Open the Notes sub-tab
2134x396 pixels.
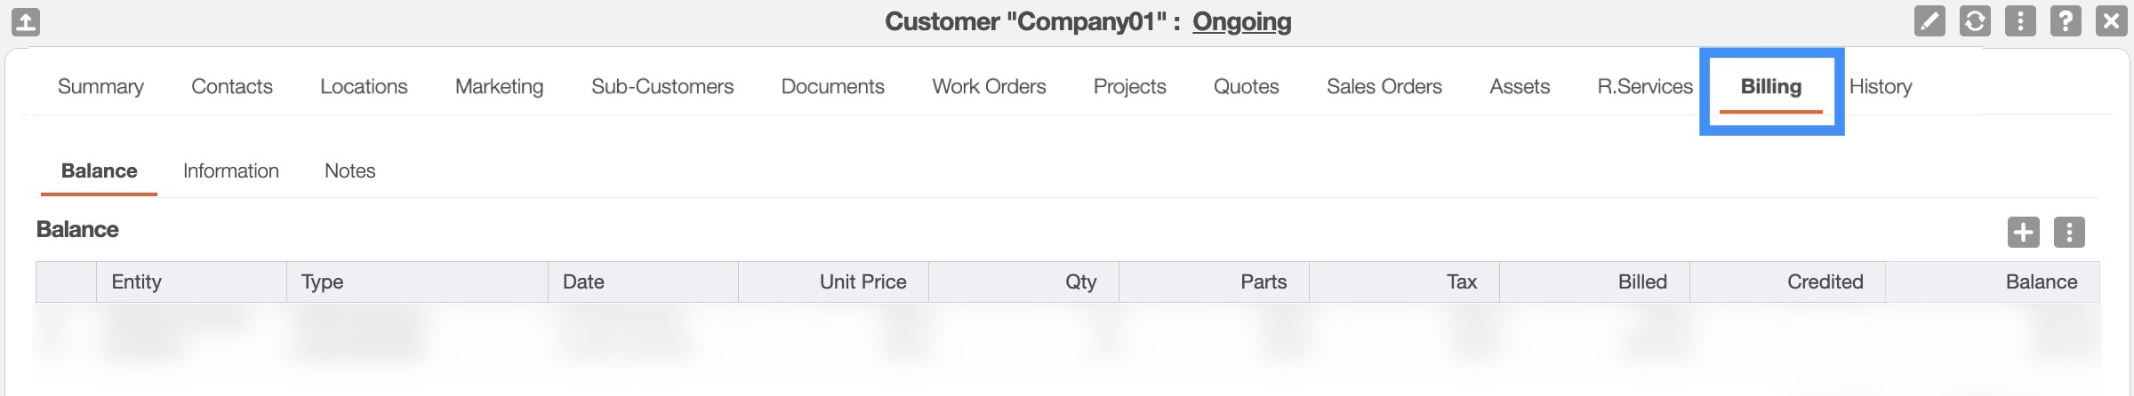tap(349, 170)
